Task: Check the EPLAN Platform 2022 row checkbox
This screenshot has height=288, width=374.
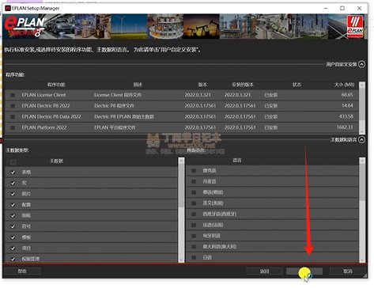Action: (x=13, y=127)
